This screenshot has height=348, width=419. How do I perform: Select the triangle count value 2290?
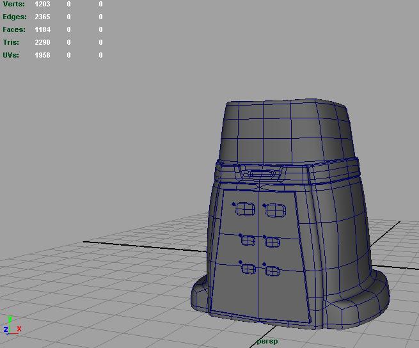[42, 42]
